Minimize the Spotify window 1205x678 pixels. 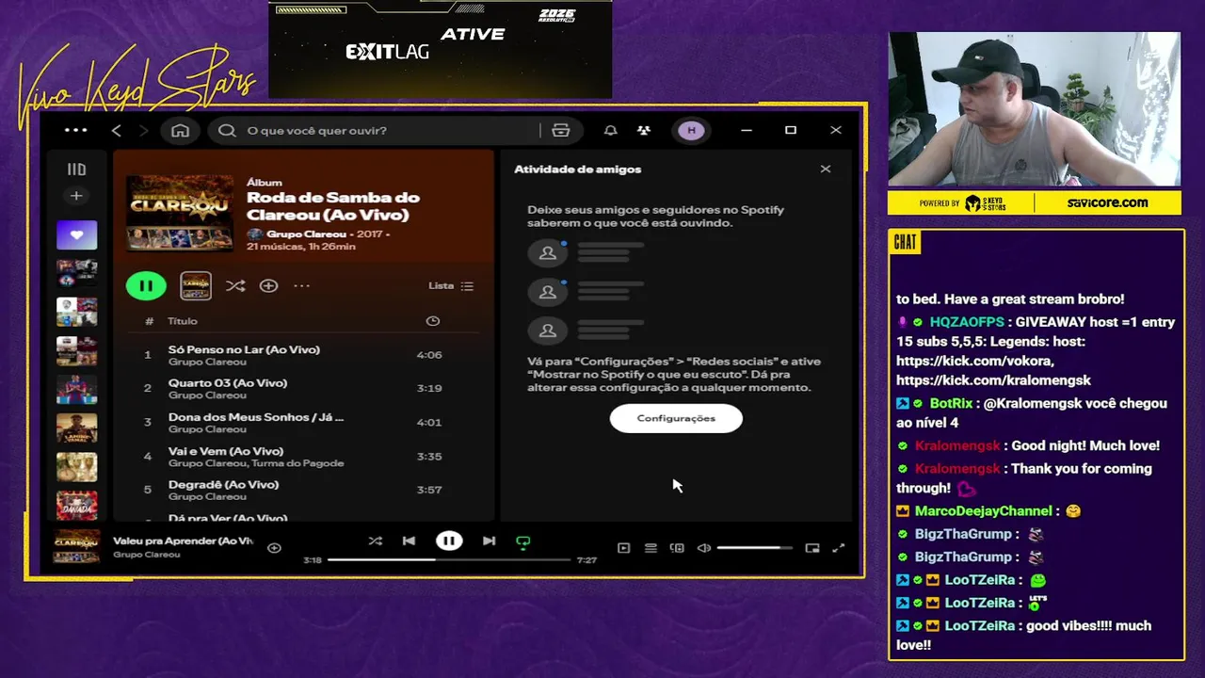click(747, 130)
